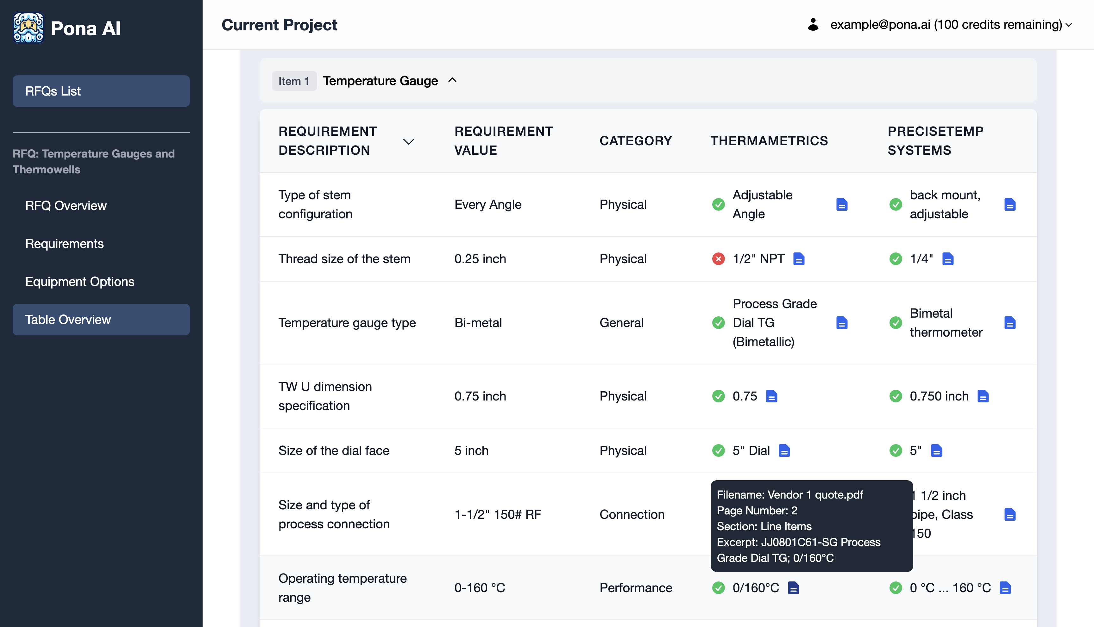Click 'Temperature gauge type' cell

347,323
